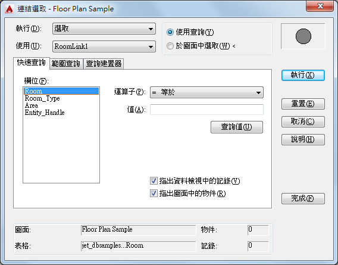
Task: Select the 快速查詢 tab
Action: tap(32, 63)
